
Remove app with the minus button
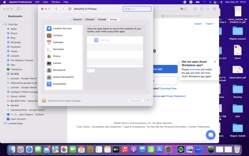93,71
